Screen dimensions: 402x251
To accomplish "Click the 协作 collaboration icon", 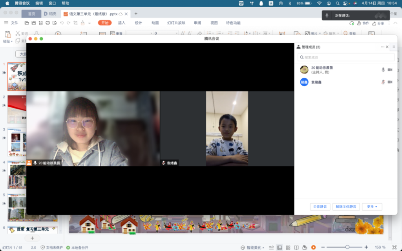I will (363, 23).
